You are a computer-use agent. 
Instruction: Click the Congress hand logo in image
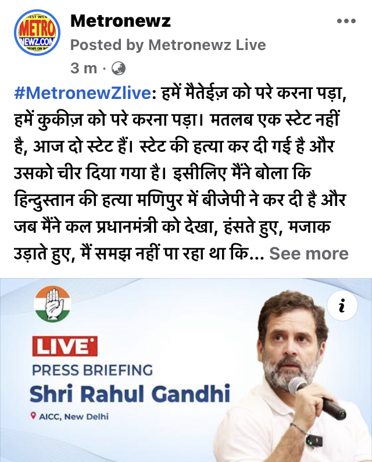click(53, 304)
